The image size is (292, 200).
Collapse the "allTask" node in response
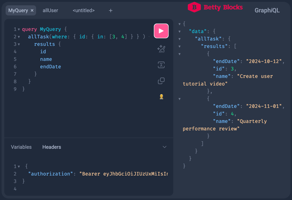click(180, 39)
